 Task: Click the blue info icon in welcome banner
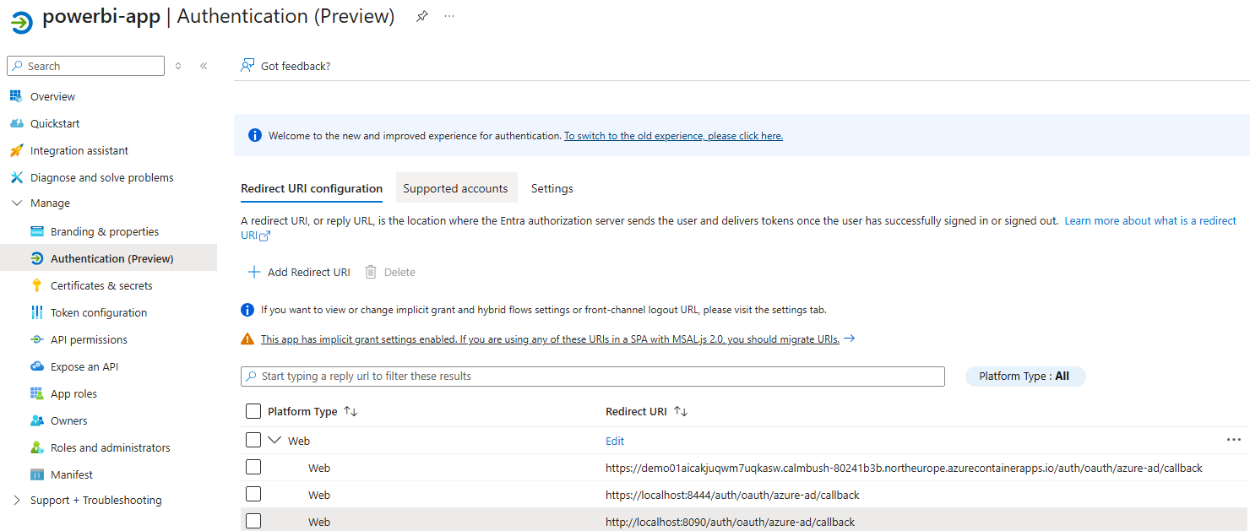tap(254, 135)
